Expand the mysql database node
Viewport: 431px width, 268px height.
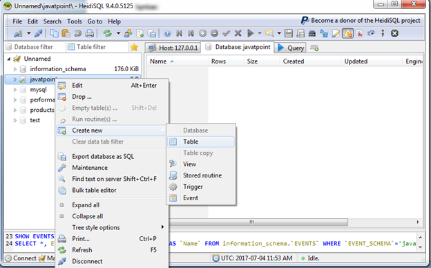pyautogui.click(x=15, y=90)
